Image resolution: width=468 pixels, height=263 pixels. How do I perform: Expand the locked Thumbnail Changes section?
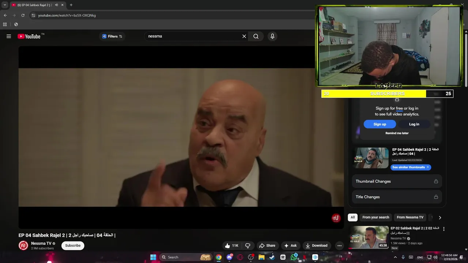click(397, 181)
